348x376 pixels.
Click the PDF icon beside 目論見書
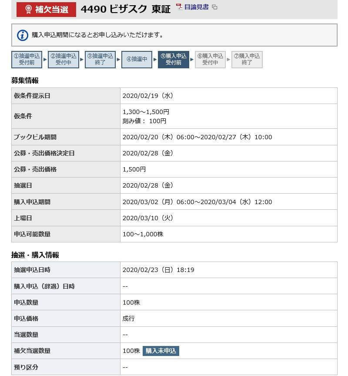(x=179, y=7)
